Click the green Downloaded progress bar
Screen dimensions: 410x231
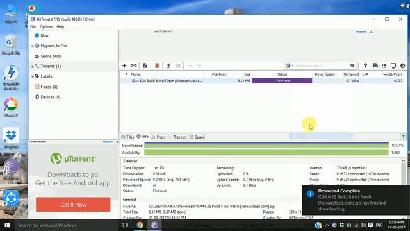pos(266,146)
